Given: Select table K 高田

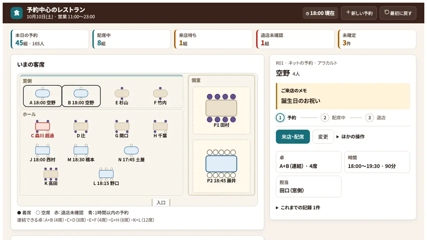Looking at the screenshot, I should click(51, 177).
